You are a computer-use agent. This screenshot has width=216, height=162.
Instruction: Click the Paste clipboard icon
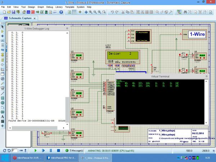(x=132, y=12)
